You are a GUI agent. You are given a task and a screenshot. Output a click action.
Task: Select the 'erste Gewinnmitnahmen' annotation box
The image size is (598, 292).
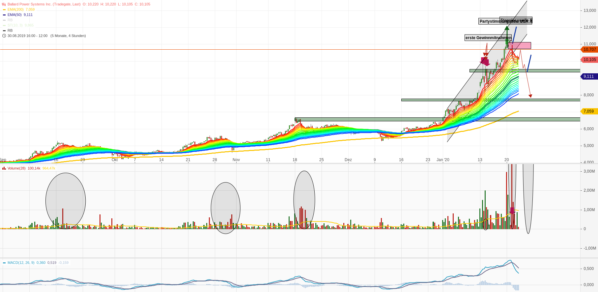[x=488, y=38]
